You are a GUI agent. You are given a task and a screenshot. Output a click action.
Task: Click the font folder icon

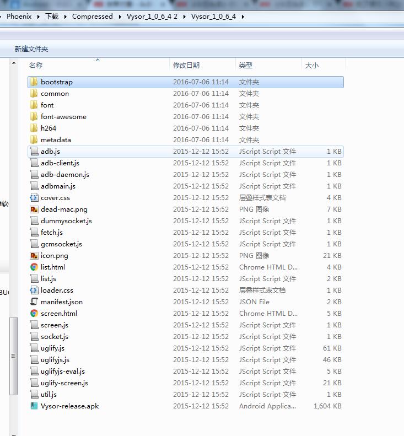click(34, 105)
